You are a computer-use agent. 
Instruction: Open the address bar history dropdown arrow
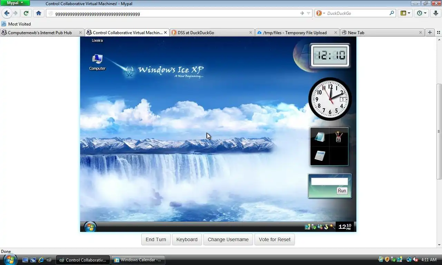(x=308, y=13)
